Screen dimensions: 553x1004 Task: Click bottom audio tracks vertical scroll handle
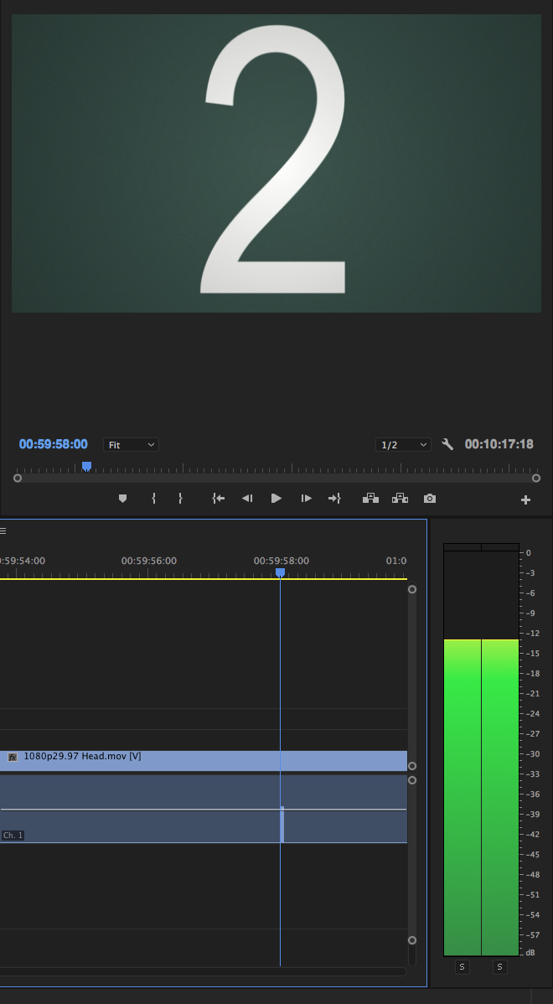click(412, 940)
